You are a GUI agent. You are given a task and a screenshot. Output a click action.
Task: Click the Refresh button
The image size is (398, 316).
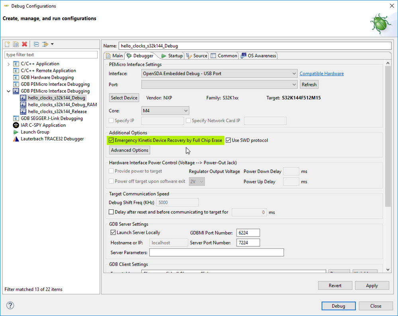(x=309, y=85)
